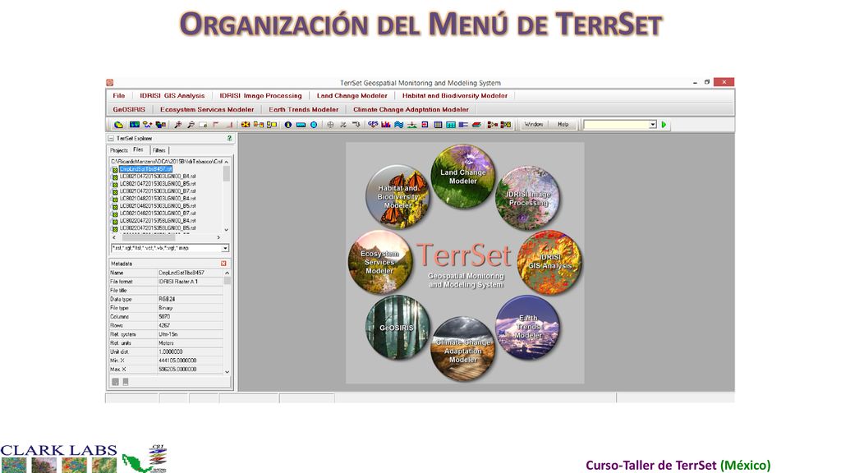This screenshot has height=473, width=841.
Task: Open the Ecosystem Services Modeler menu
Action: tap(207, 109)
